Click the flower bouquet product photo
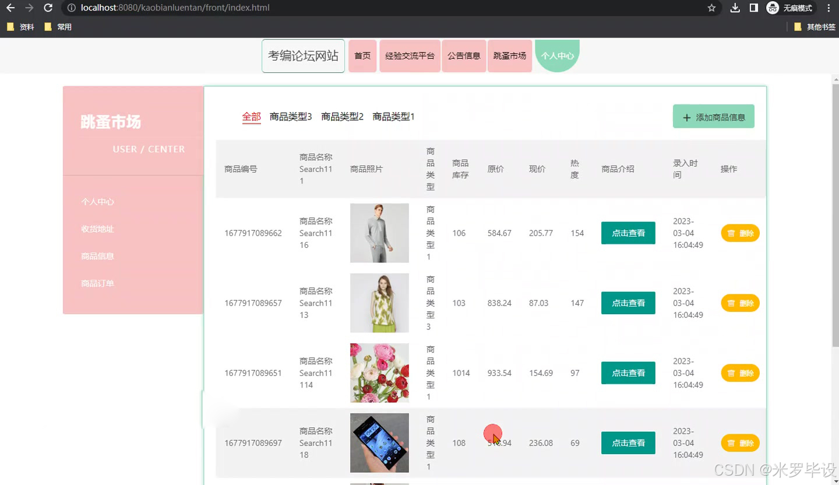 [x=379, y=372]
